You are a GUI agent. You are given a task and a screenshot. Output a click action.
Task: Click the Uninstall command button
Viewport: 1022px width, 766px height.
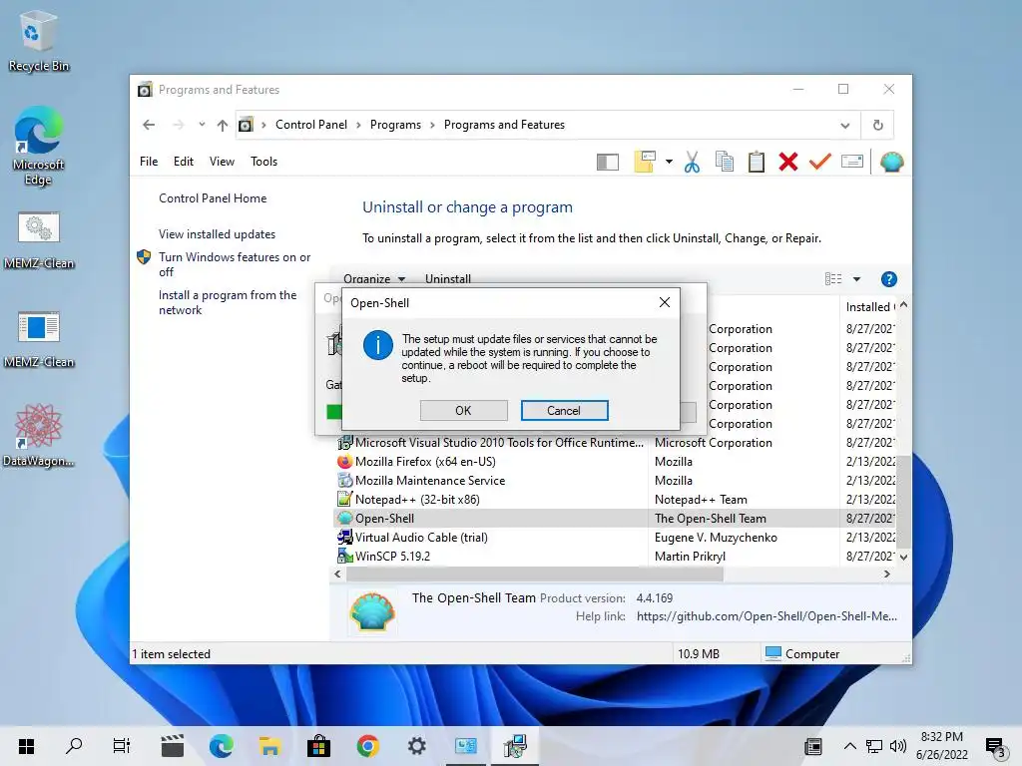tap(448, 279)
